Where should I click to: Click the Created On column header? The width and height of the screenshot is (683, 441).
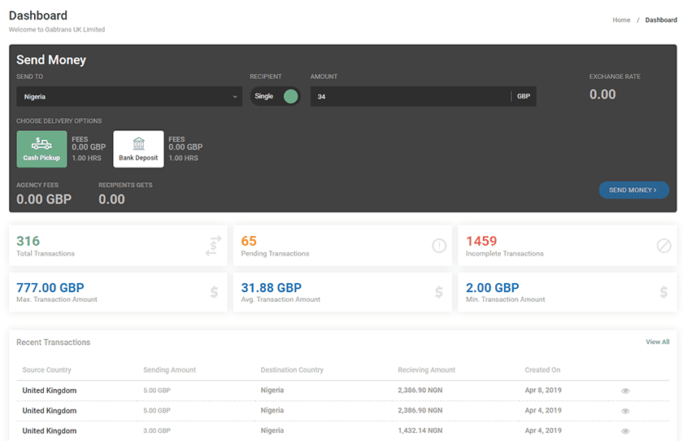click(542, 370)
